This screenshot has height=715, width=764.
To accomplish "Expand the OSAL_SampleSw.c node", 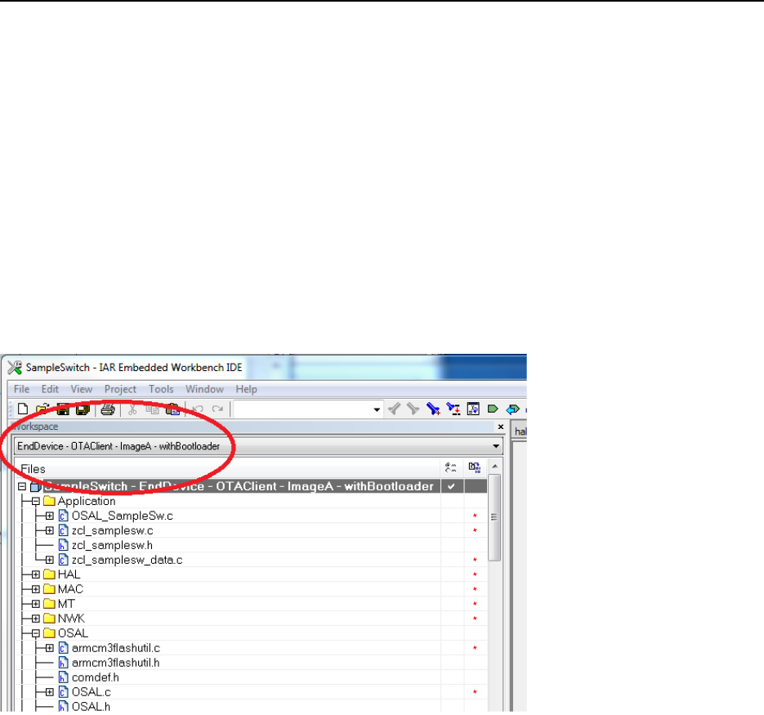I will [49, 516].
